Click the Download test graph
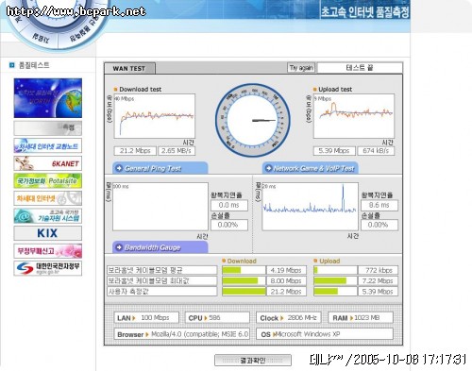 tap(155, 116)
